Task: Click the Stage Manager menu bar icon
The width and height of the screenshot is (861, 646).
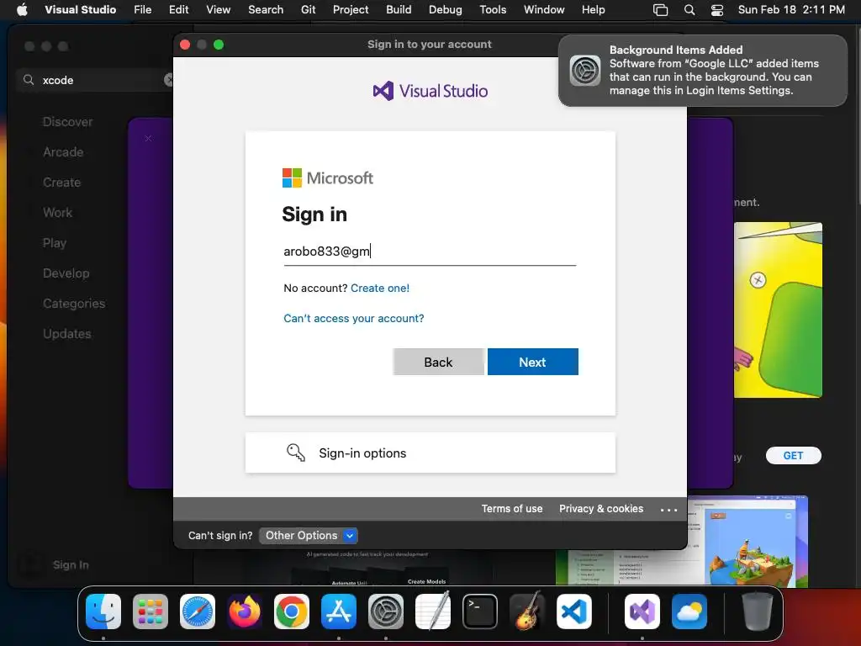Action: point(661,9)
